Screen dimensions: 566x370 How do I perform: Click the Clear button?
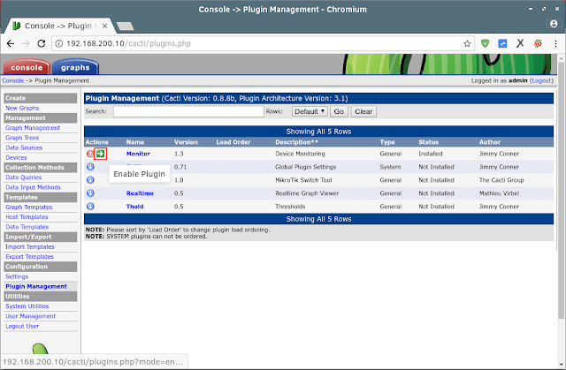(x=363, y=111)
